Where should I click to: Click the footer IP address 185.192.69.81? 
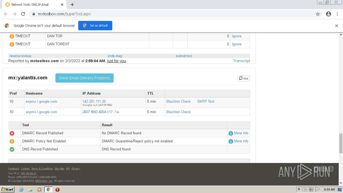28,173
